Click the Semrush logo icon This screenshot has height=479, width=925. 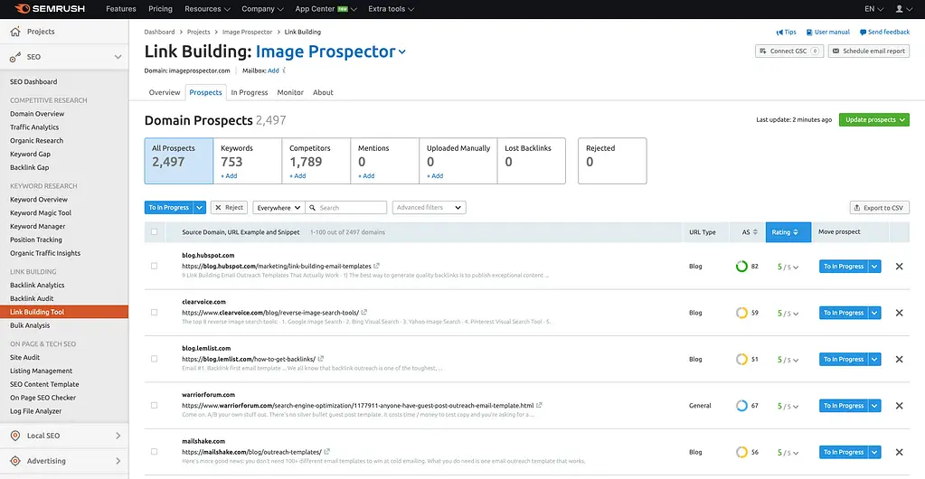point(14,9)
